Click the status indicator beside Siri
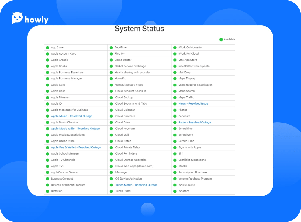The height and width of the screenshot is (222, 301). 175,154
